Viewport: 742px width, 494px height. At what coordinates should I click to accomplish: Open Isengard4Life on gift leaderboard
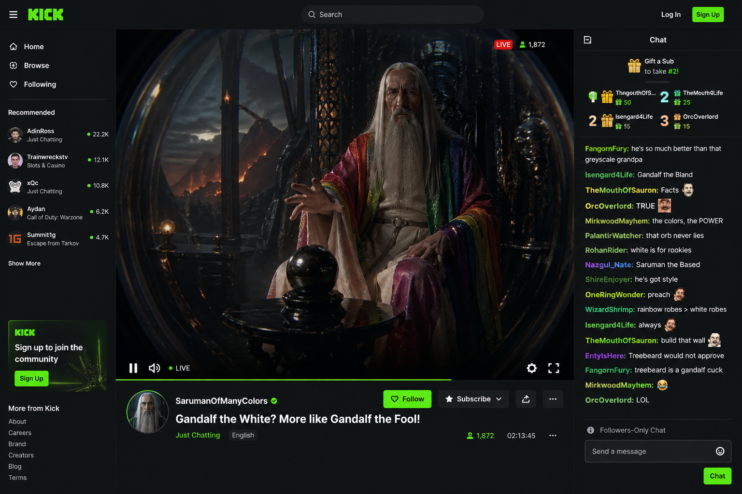click(634, 117)
